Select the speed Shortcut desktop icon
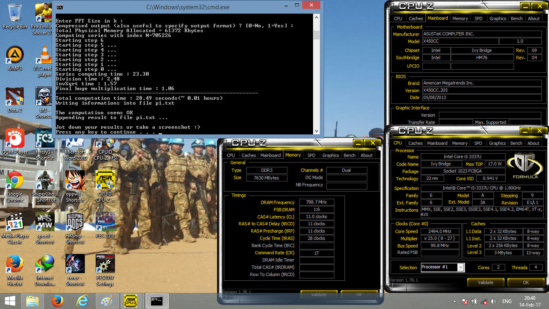The image size is (549, 309). (x=45, y=229)
